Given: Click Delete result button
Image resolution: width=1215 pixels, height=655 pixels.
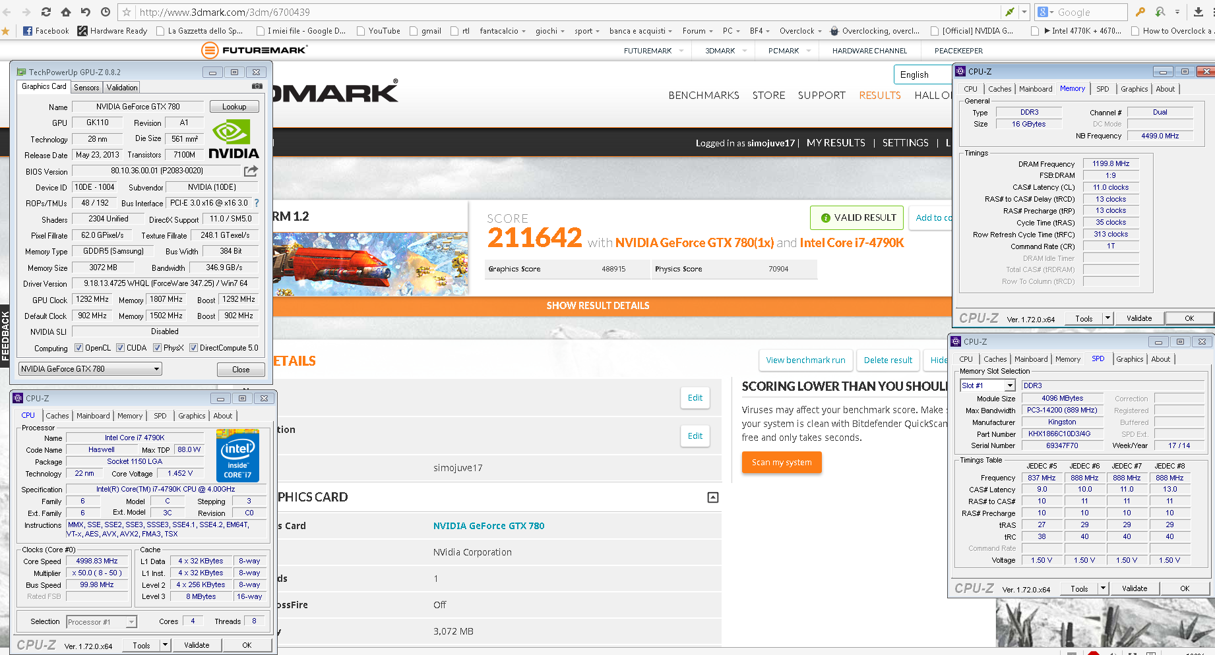Looking at the screenshot, I should [888, 360].
